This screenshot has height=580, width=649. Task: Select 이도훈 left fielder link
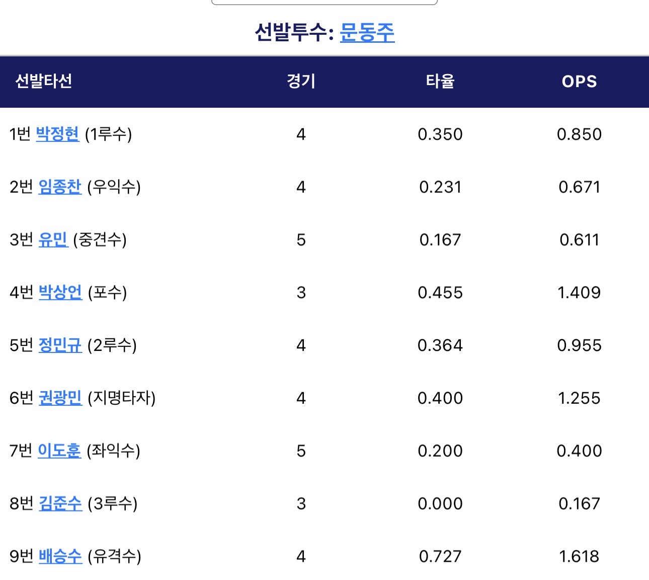pos(59,451)
